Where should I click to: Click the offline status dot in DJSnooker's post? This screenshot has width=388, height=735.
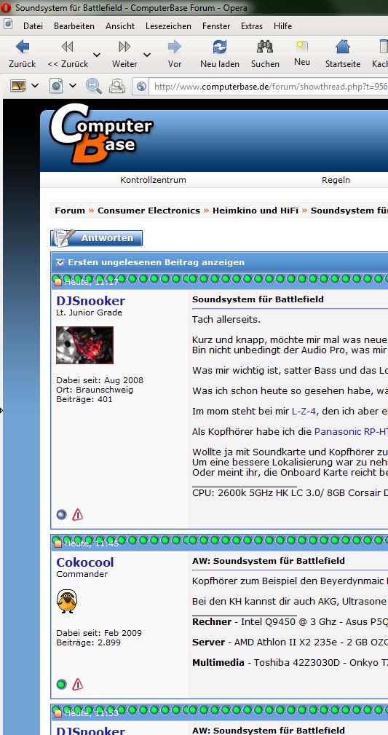pyautogui.click(x=61, y=515)
